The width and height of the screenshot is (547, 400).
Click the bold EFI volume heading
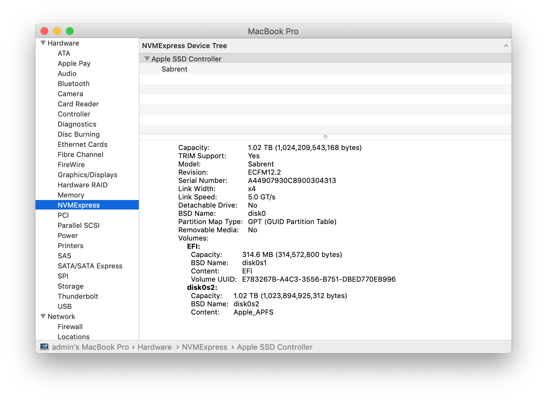(193, 246)
